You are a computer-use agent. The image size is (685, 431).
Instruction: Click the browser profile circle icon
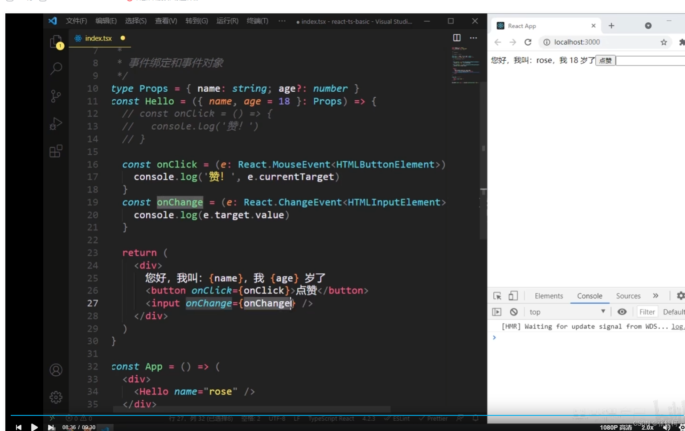[x=648, y=26]
